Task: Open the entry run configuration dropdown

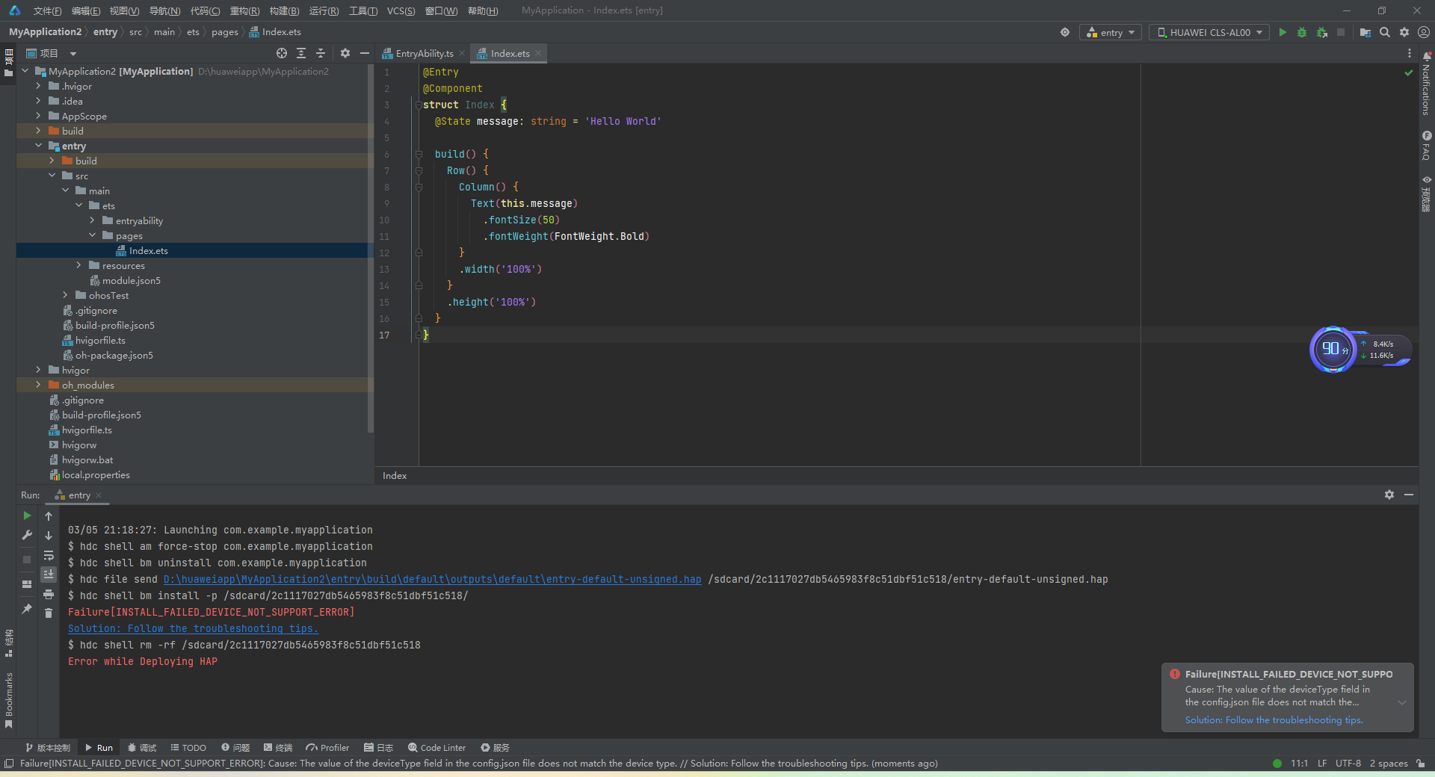Action: pyautogui.click(x=1111, y=32)
